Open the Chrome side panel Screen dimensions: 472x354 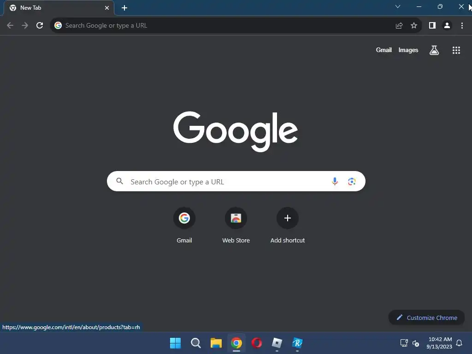click(432, 26)
